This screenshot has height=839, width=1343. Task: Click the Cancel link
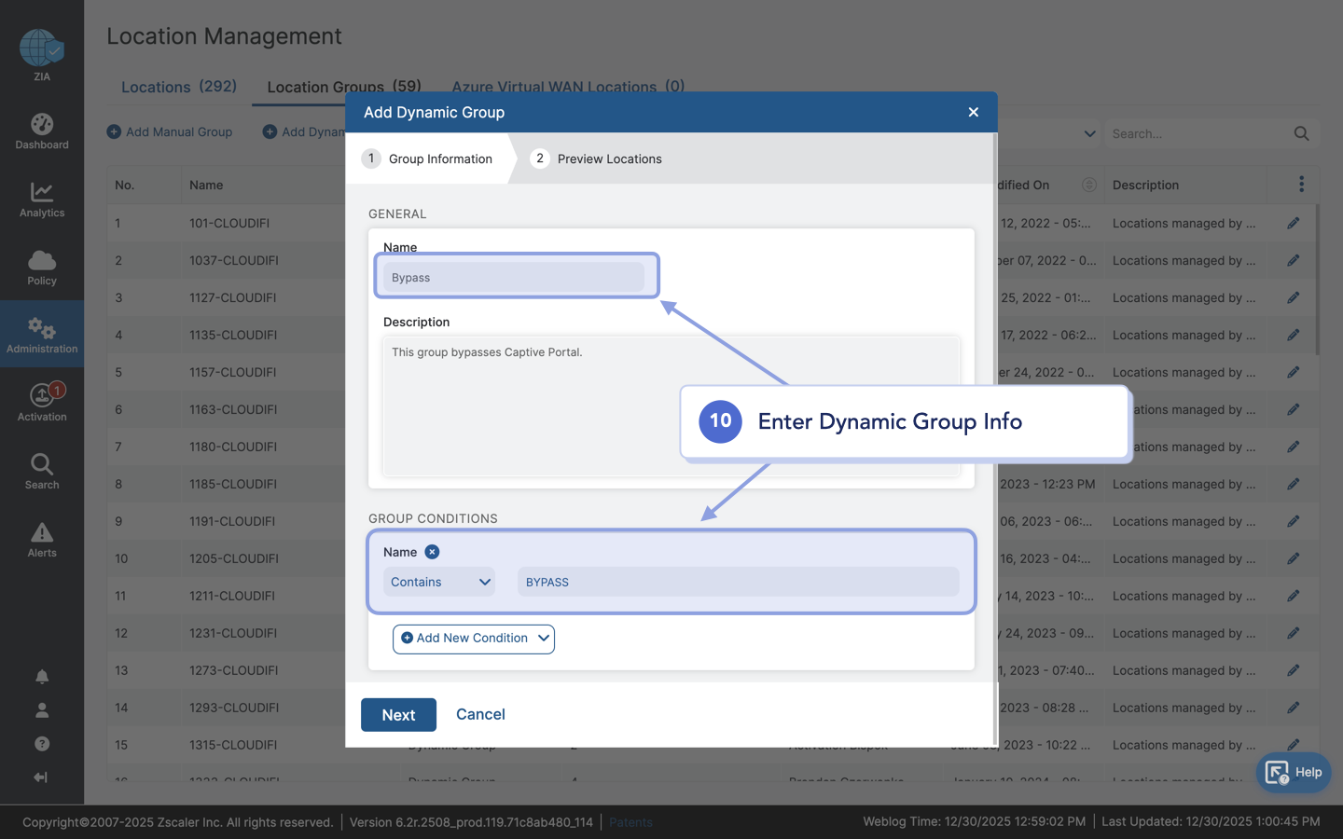(x=480, y=714)
